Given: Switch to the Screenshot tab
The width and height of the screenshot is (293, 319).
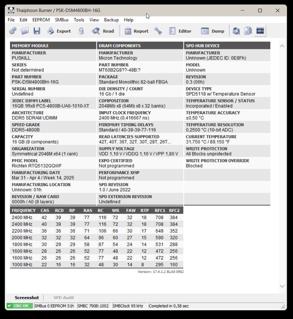Looking at the screenshot, I should click(x=27, y=297).
